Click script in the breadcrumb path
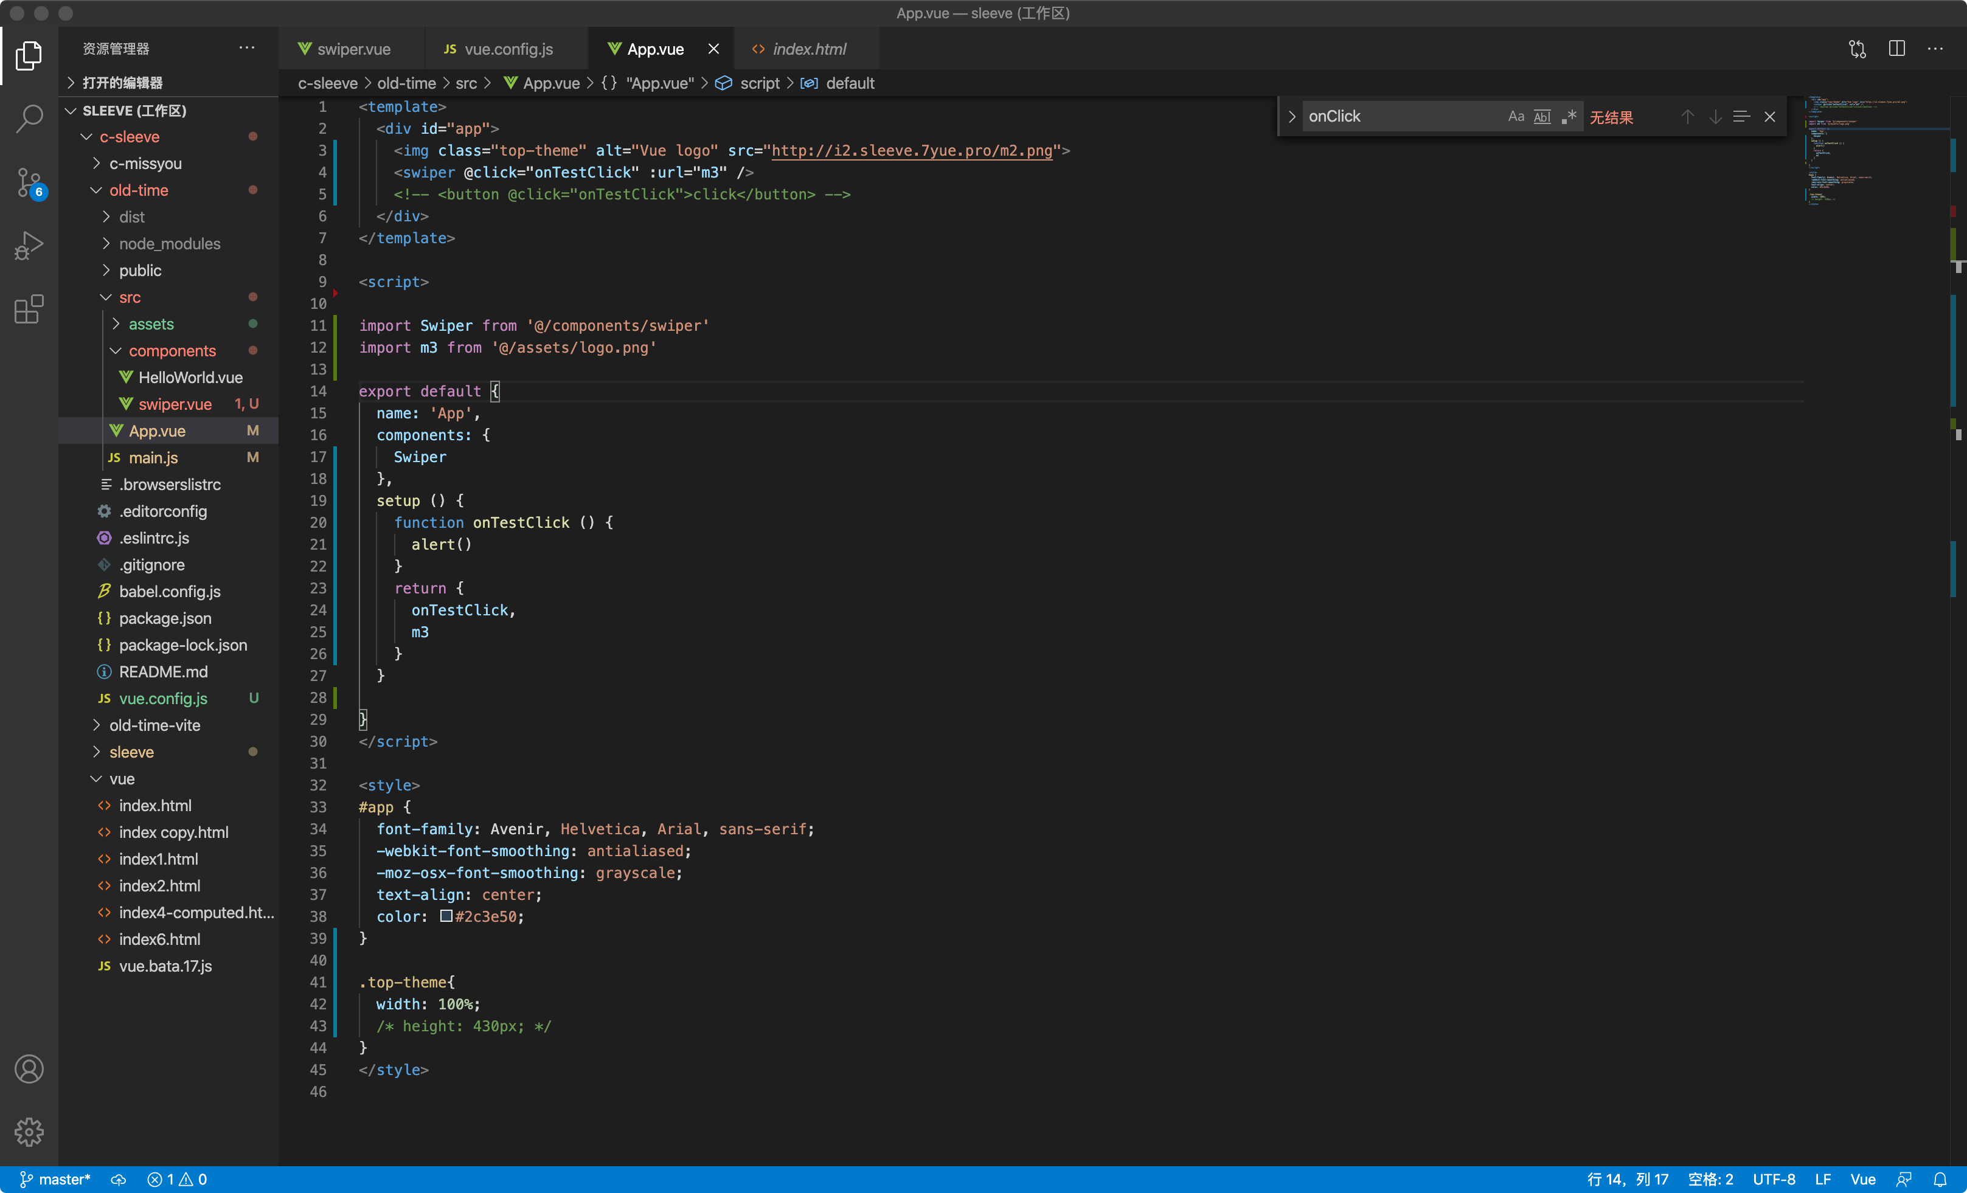 pos(759,83)
